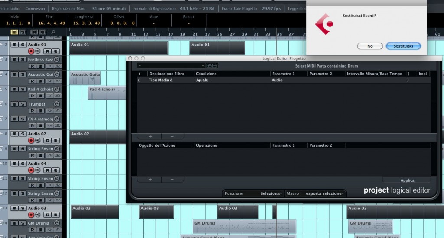Mute the Audio 01 track
The height and width of the screenshot is (238, 444).
[x=14, y=45]
